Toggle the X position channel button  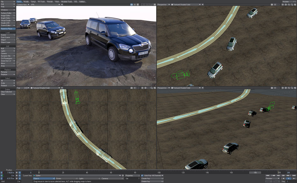coord(2,172)
